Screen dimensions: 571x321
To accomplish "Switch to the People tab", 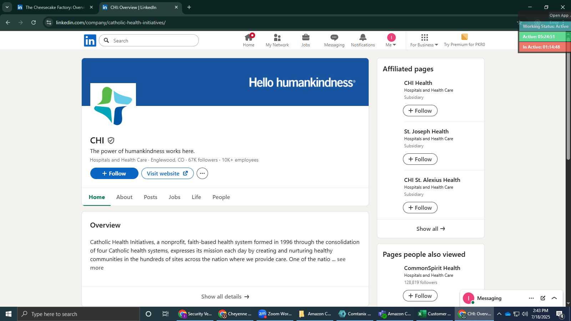I will tap(221, 197).
